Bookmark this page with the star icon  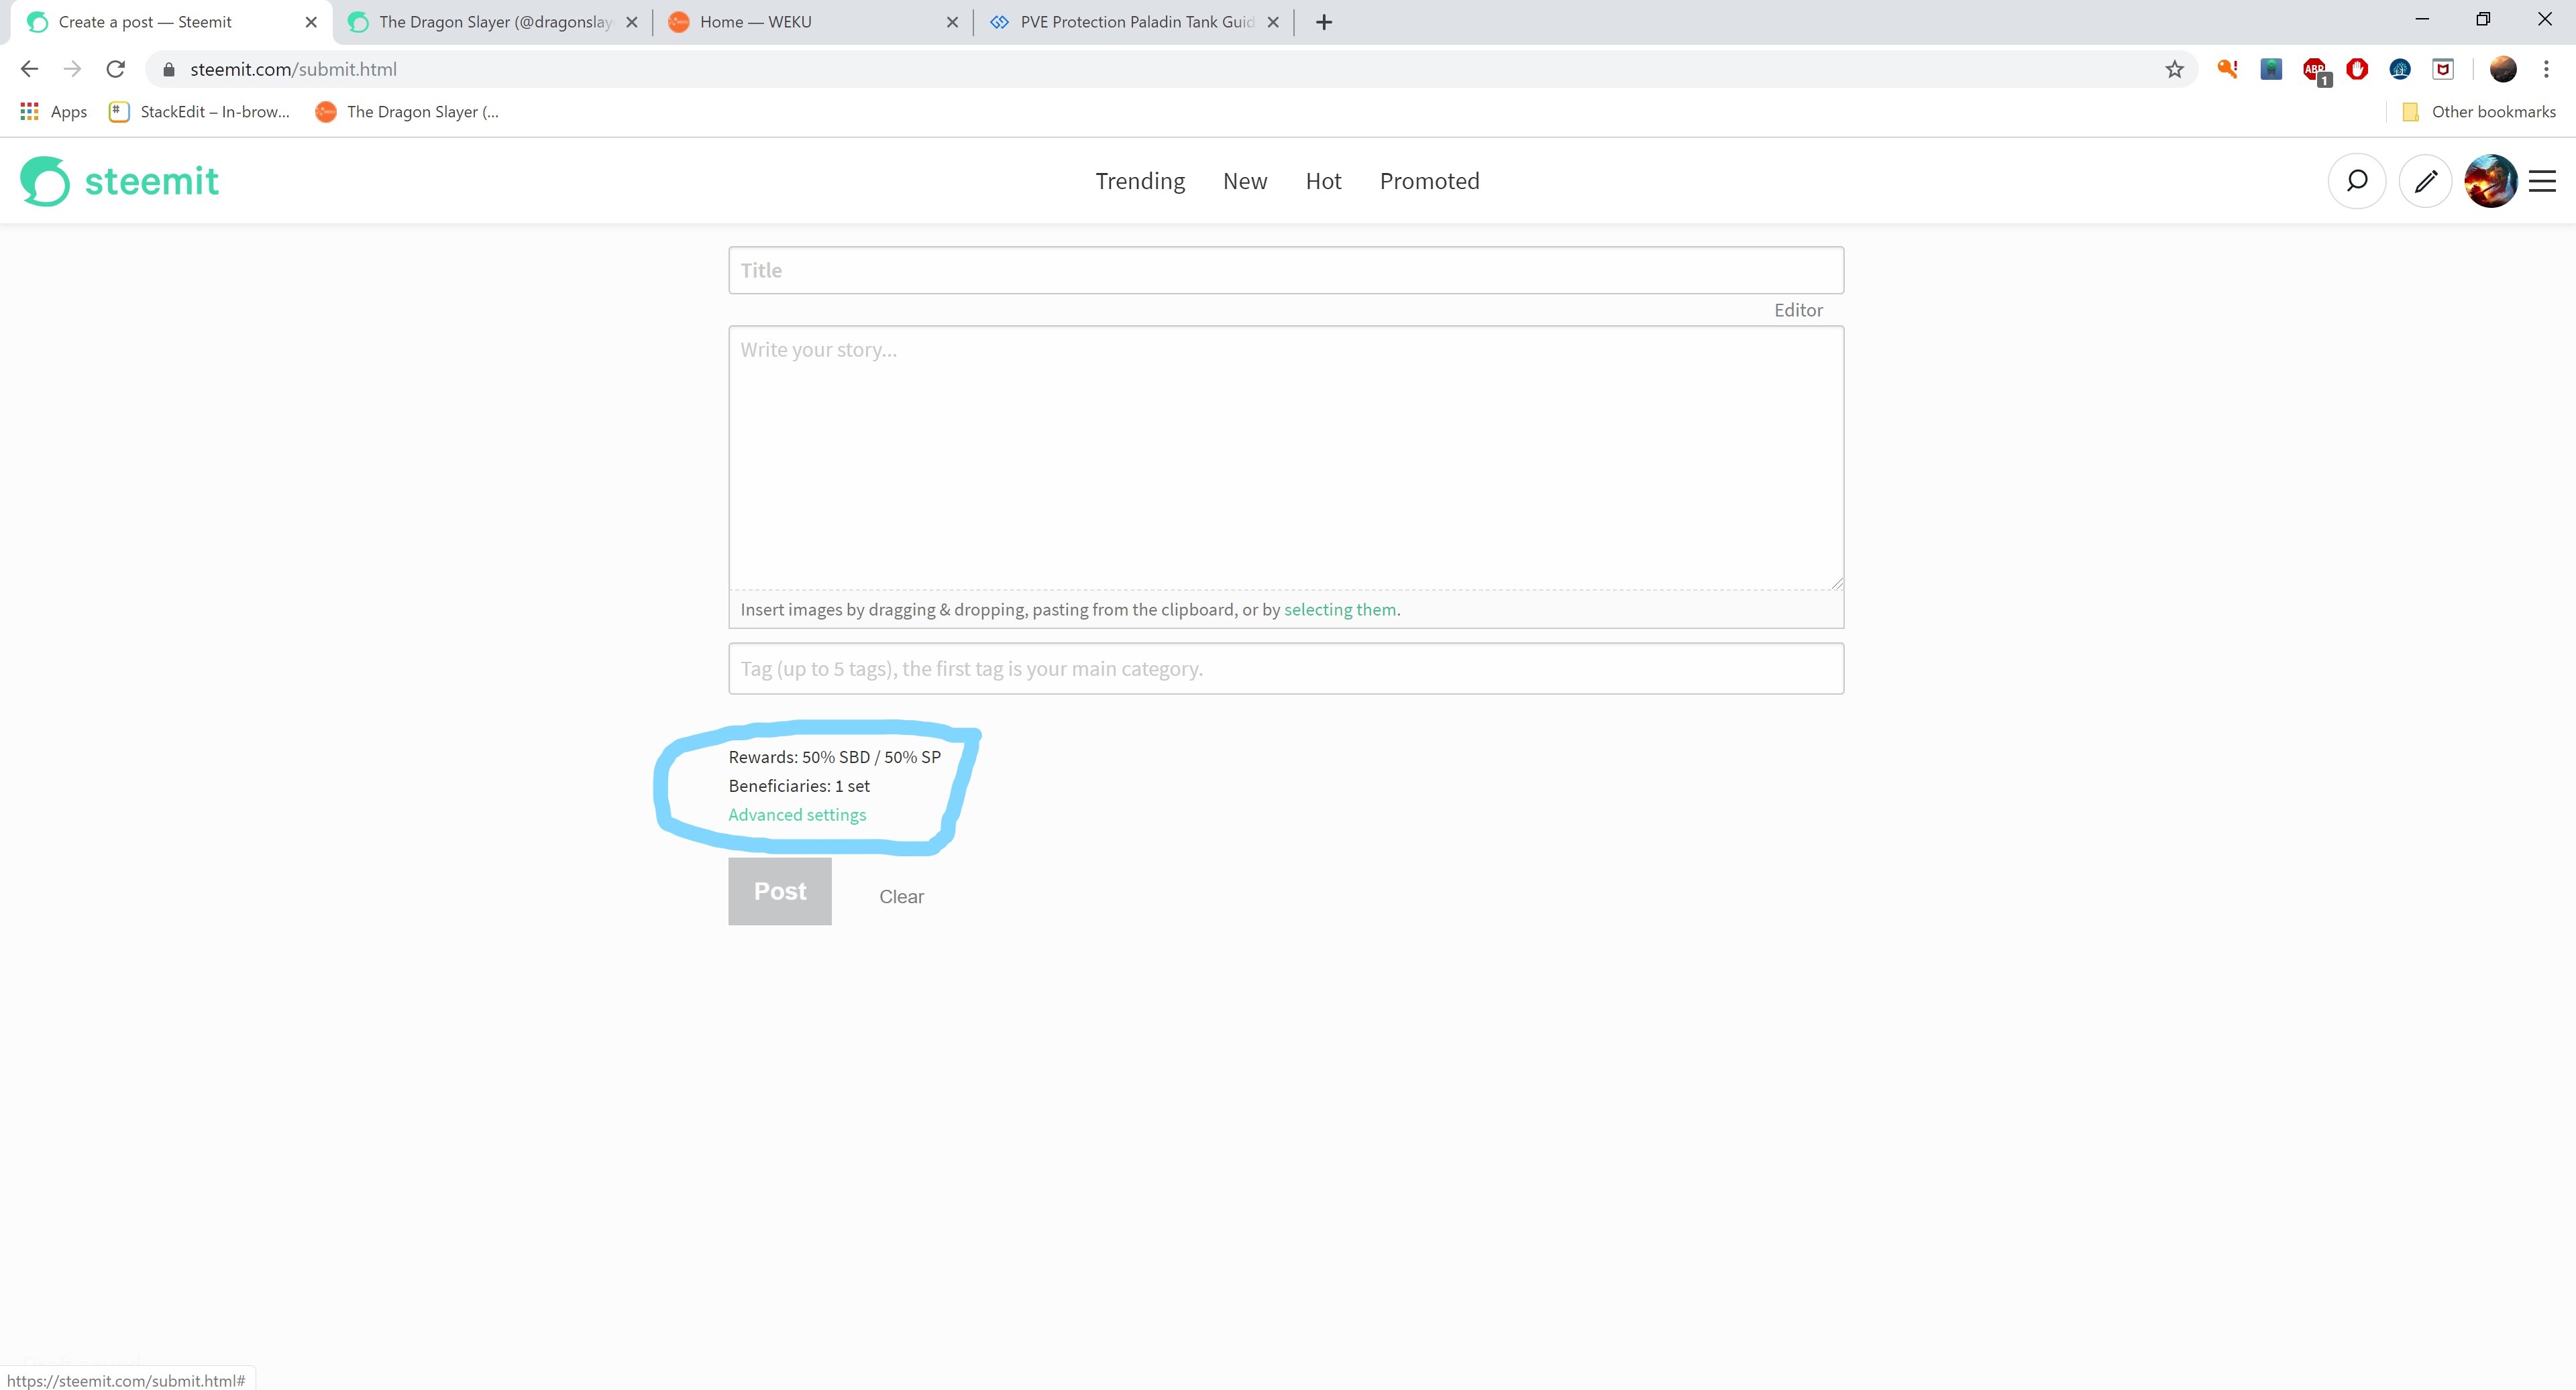2175,69
